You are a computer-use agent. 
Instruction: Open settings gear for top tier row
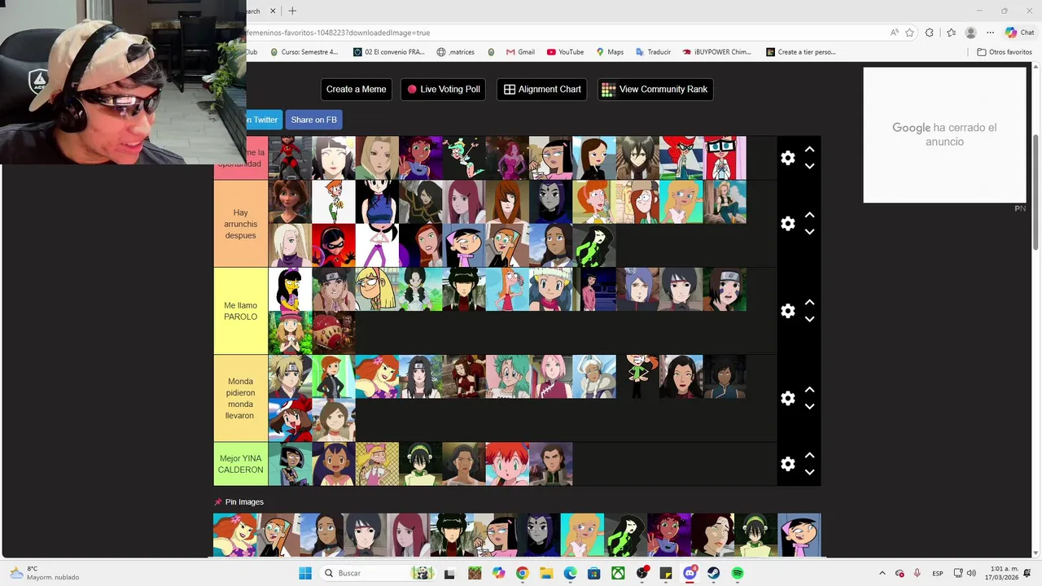tap(787, 158)
